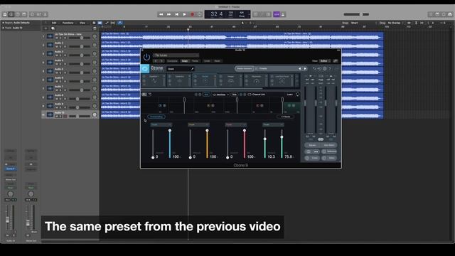Image resolution: width=455 pixels, height=256 pixels.
Task: Toggle the purple Count-in button
Action: 277,14
